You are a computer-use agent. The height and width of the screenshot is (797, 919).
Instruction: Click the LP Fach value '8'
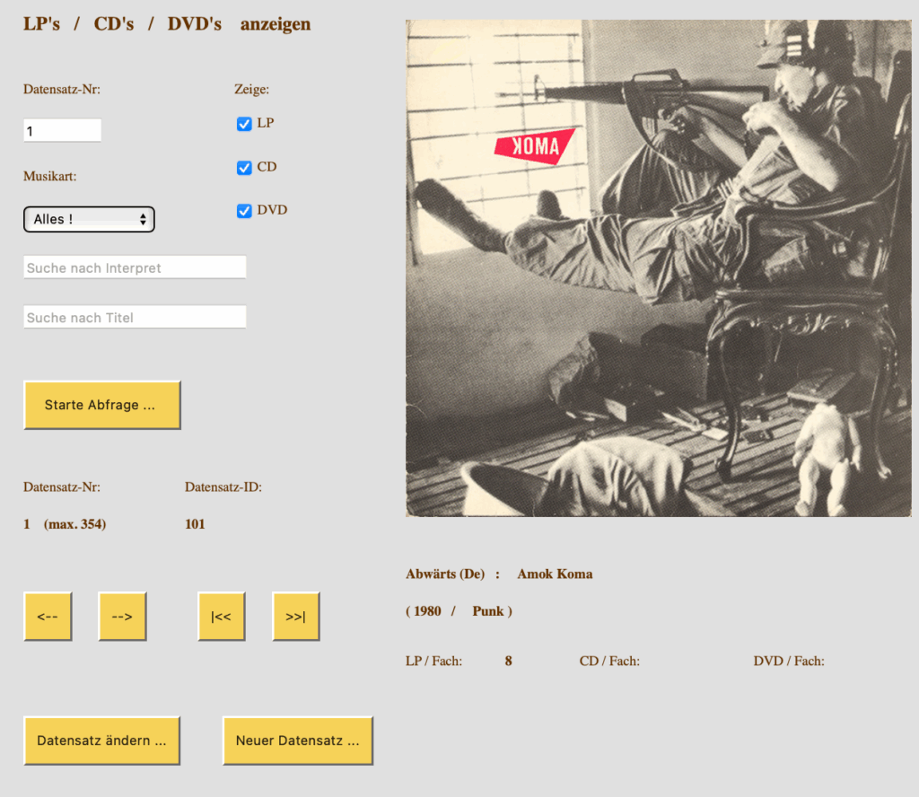(508, 661)
